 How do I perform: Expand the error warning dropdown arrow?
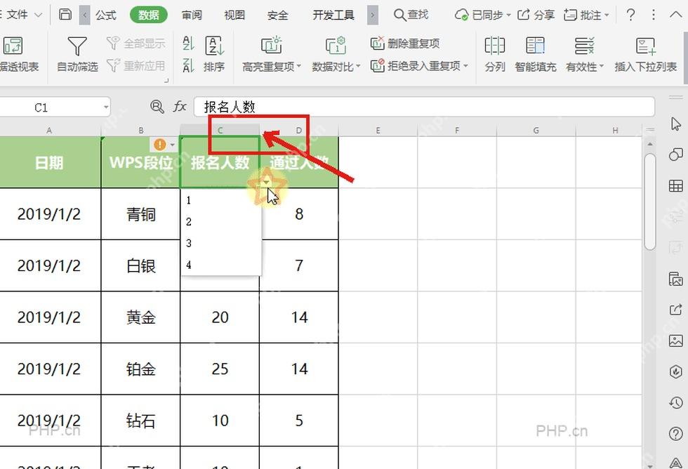(173, 145)
